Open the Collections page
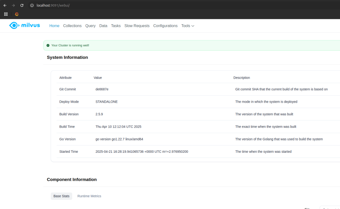The width and height of the screenshot is (340, 209). [72, 26]
